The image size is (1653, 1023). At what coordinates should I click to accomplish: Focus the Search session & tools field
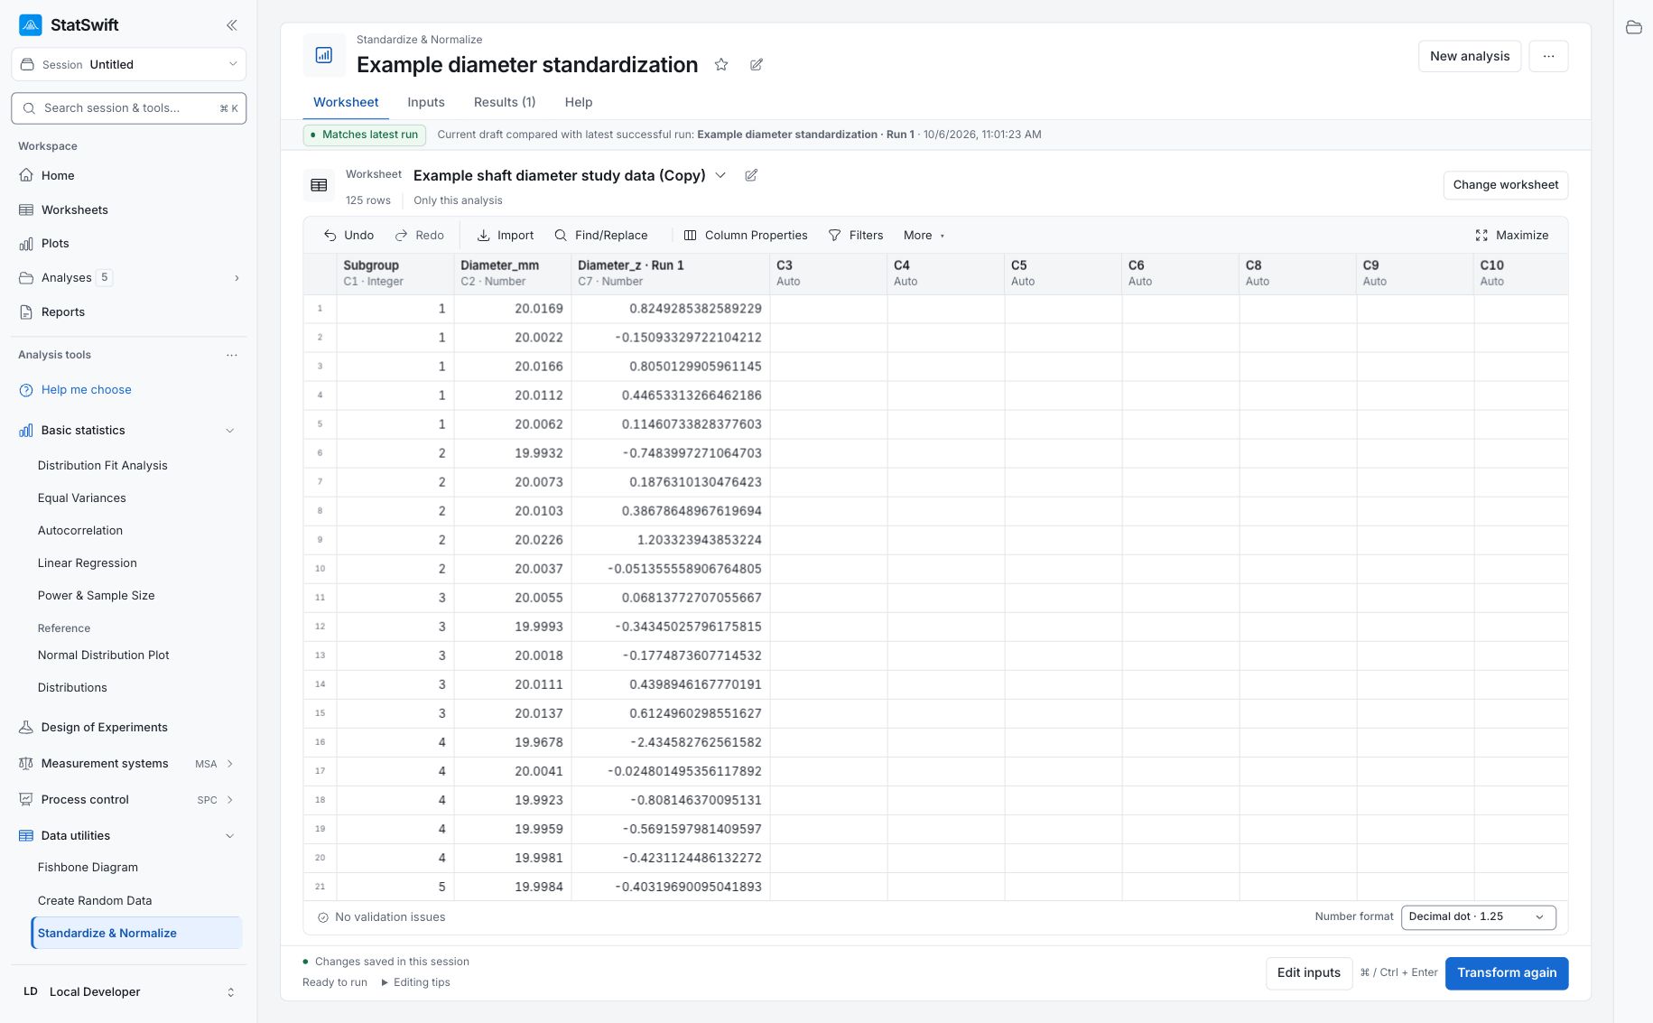click(x=128, y=108)
